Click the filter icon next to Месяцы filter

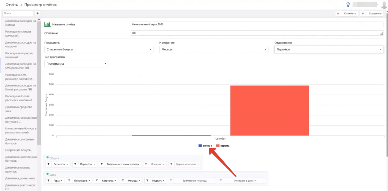click(123, 180)
